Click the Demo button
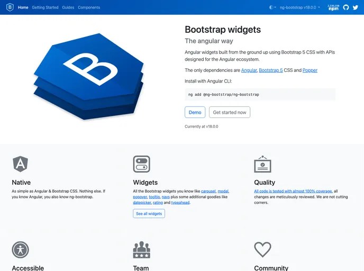Screen dimensions: 364x271 195,112
